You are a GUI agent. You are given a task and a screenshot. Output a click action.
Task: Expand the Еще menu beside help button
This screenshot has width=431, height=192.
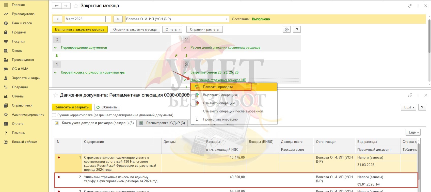pos(409,107)
